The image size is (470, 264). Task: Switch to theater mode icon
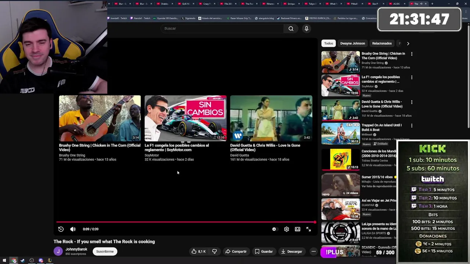click(297, 229)
